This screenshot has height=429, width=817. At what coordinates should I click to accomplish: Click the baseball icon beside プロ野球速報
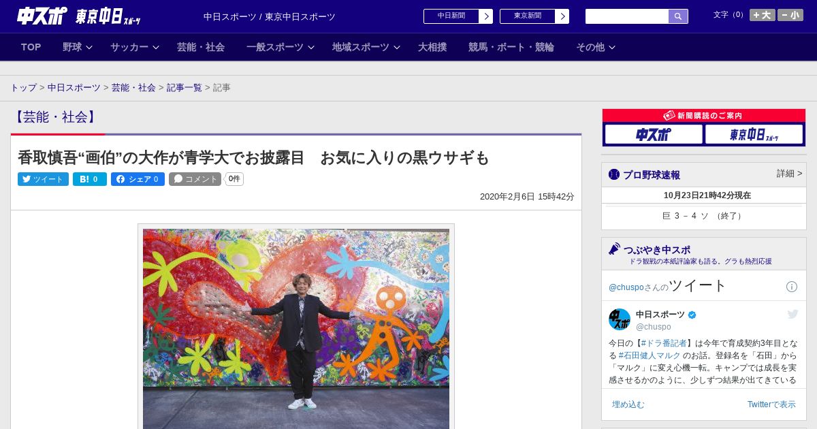(614, 175)
